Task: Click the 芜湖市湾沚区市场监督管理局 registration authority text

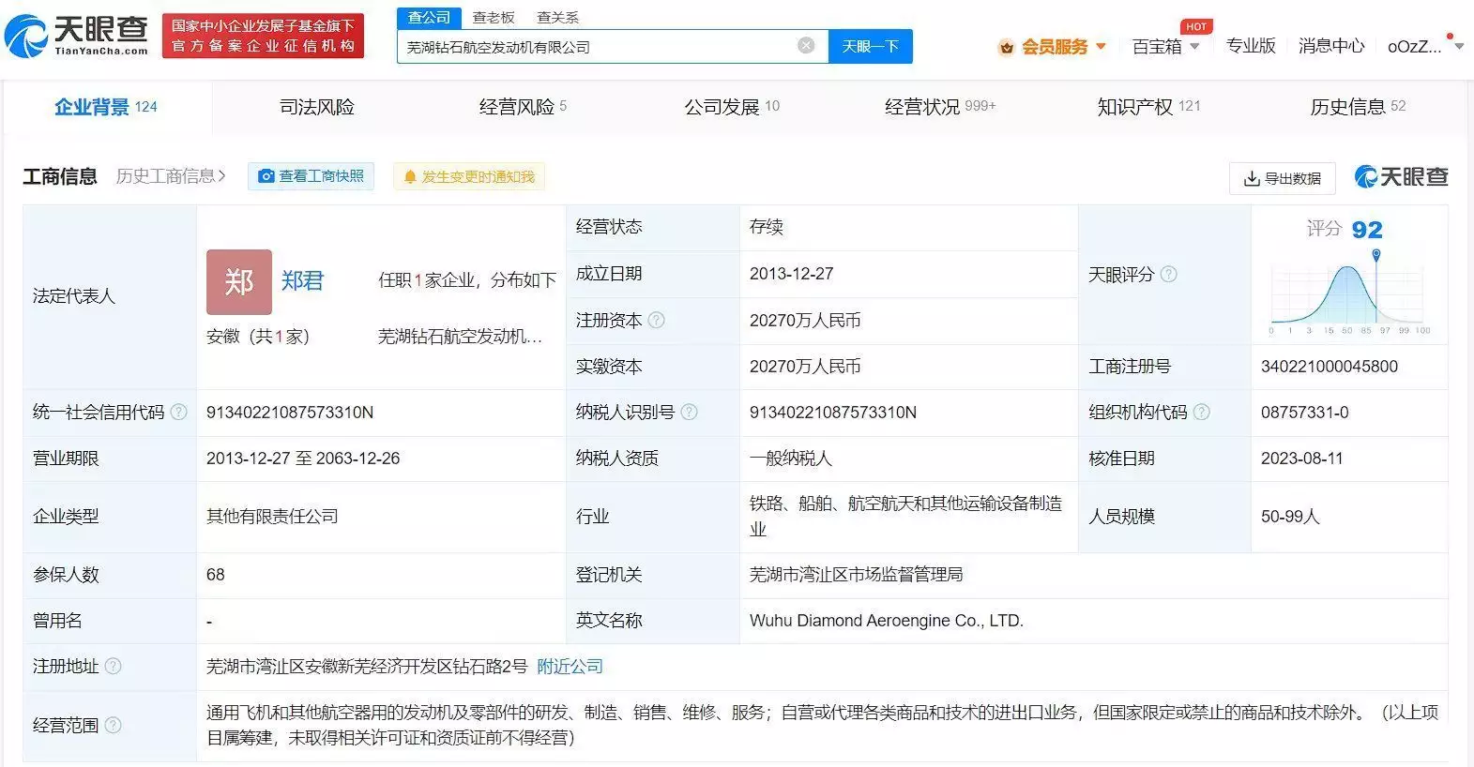Action: click(857, 575)
